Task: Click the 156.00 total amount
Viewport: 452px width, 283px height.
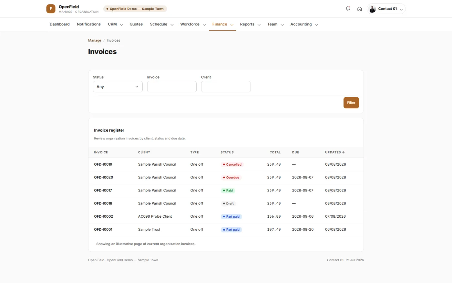Action: 274,216
